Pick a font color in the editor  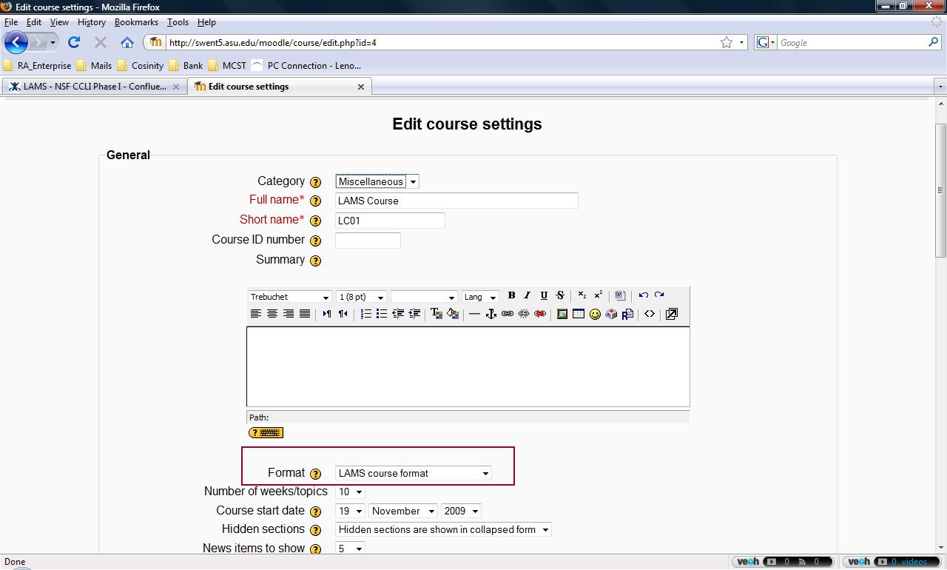point(437,314)
